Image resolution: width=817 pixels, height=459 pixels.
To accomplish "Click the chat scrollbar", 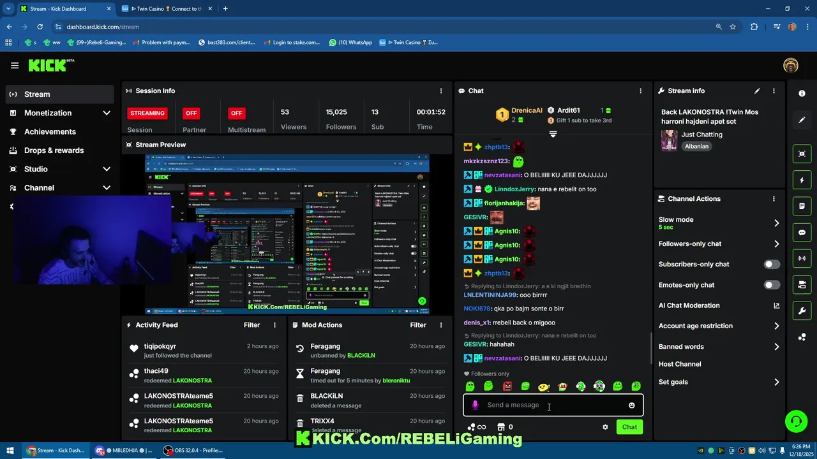I will click(650, 347).
